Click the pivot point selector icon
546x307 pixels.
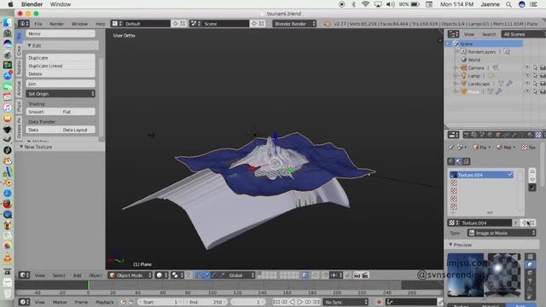coord(177,275)
